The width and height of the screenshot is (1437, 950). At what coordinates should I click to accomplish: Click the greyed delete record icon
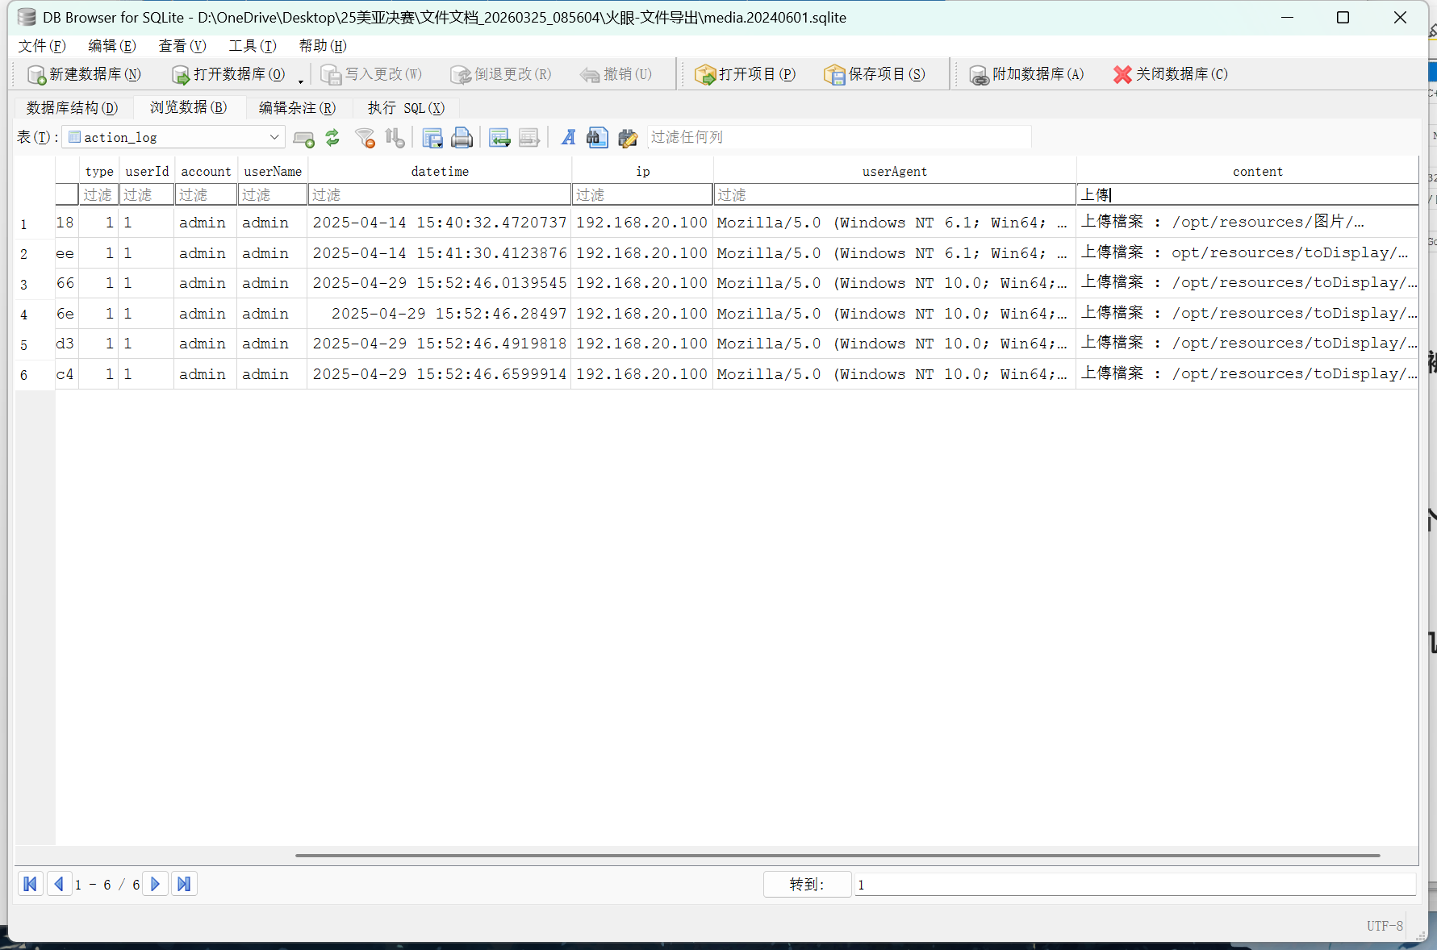tap(529, 138)
